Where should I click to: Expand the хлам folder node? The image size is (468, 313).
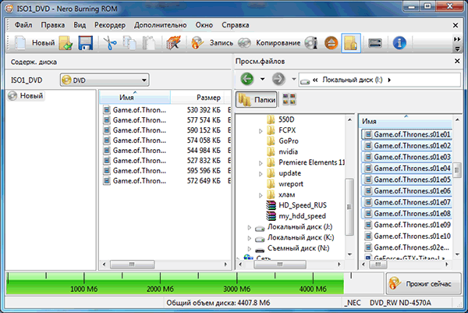click(x=261, y=195)
